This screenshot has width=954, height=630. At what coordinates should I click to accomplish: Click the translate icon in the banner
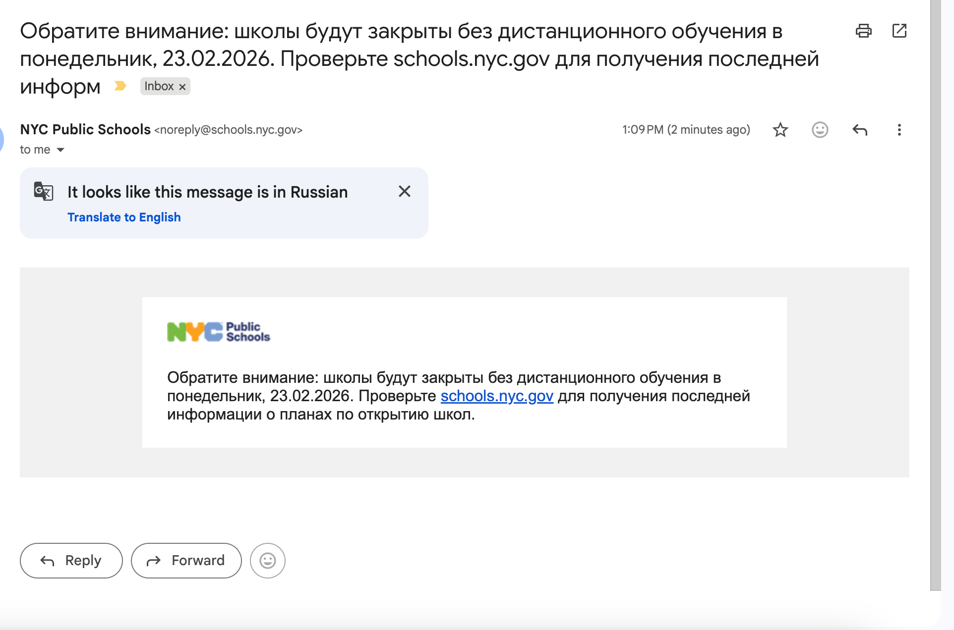[x=44, y=191]
